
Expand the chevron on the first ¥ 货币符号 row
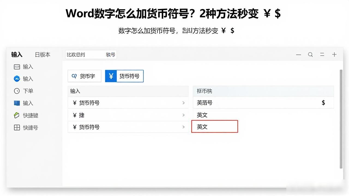point(183,103)
